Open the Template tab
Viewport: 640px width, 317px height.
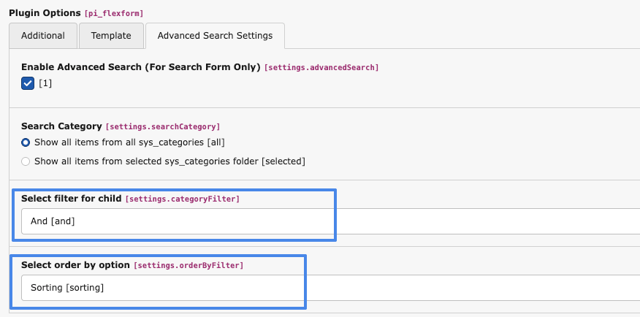coord(111,36)
